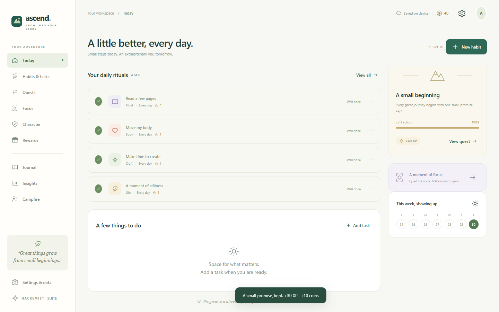Click the cloud Saved on device icon

(x=399, y=13)
